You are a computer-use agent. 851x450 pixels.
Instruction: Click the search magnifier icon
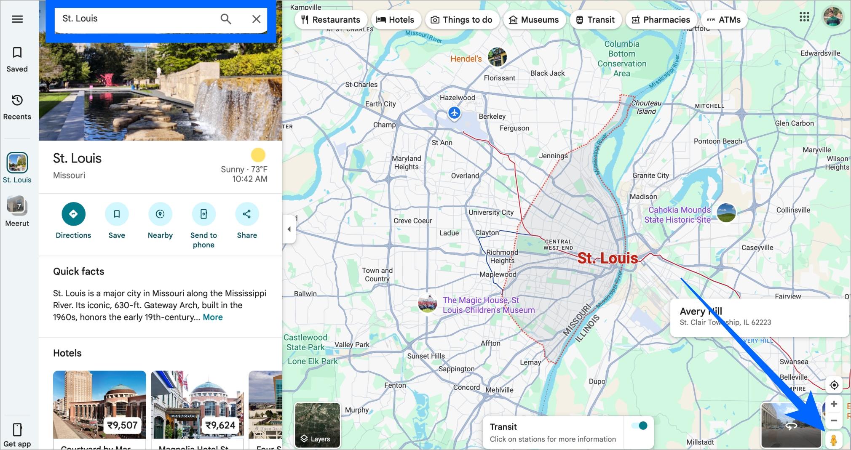tap(226, 19)
